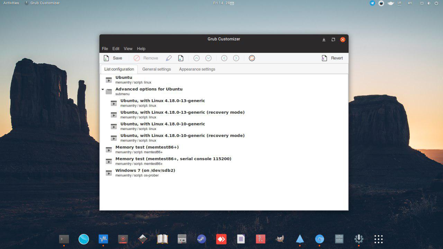Click the orange reload icon in toolbar
The width and height of the screenshot is (443, 249).
pyautogui.click(x=252, y=58)
